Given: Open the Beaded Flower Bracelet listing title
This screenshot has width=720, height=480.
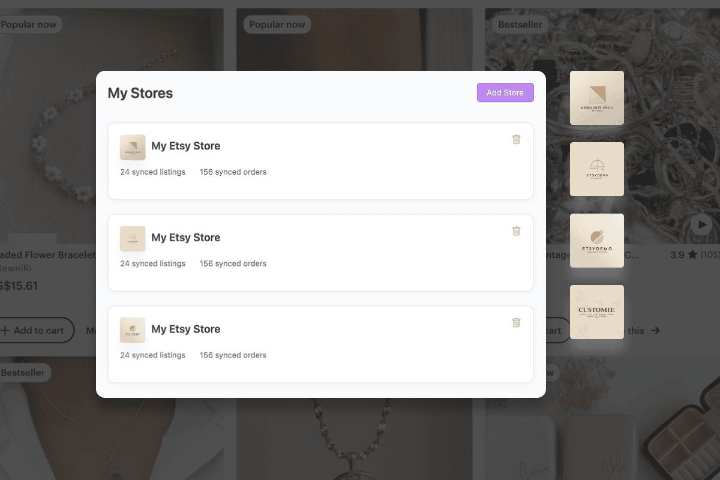Looking at the screenshot, I should point(47,255).
